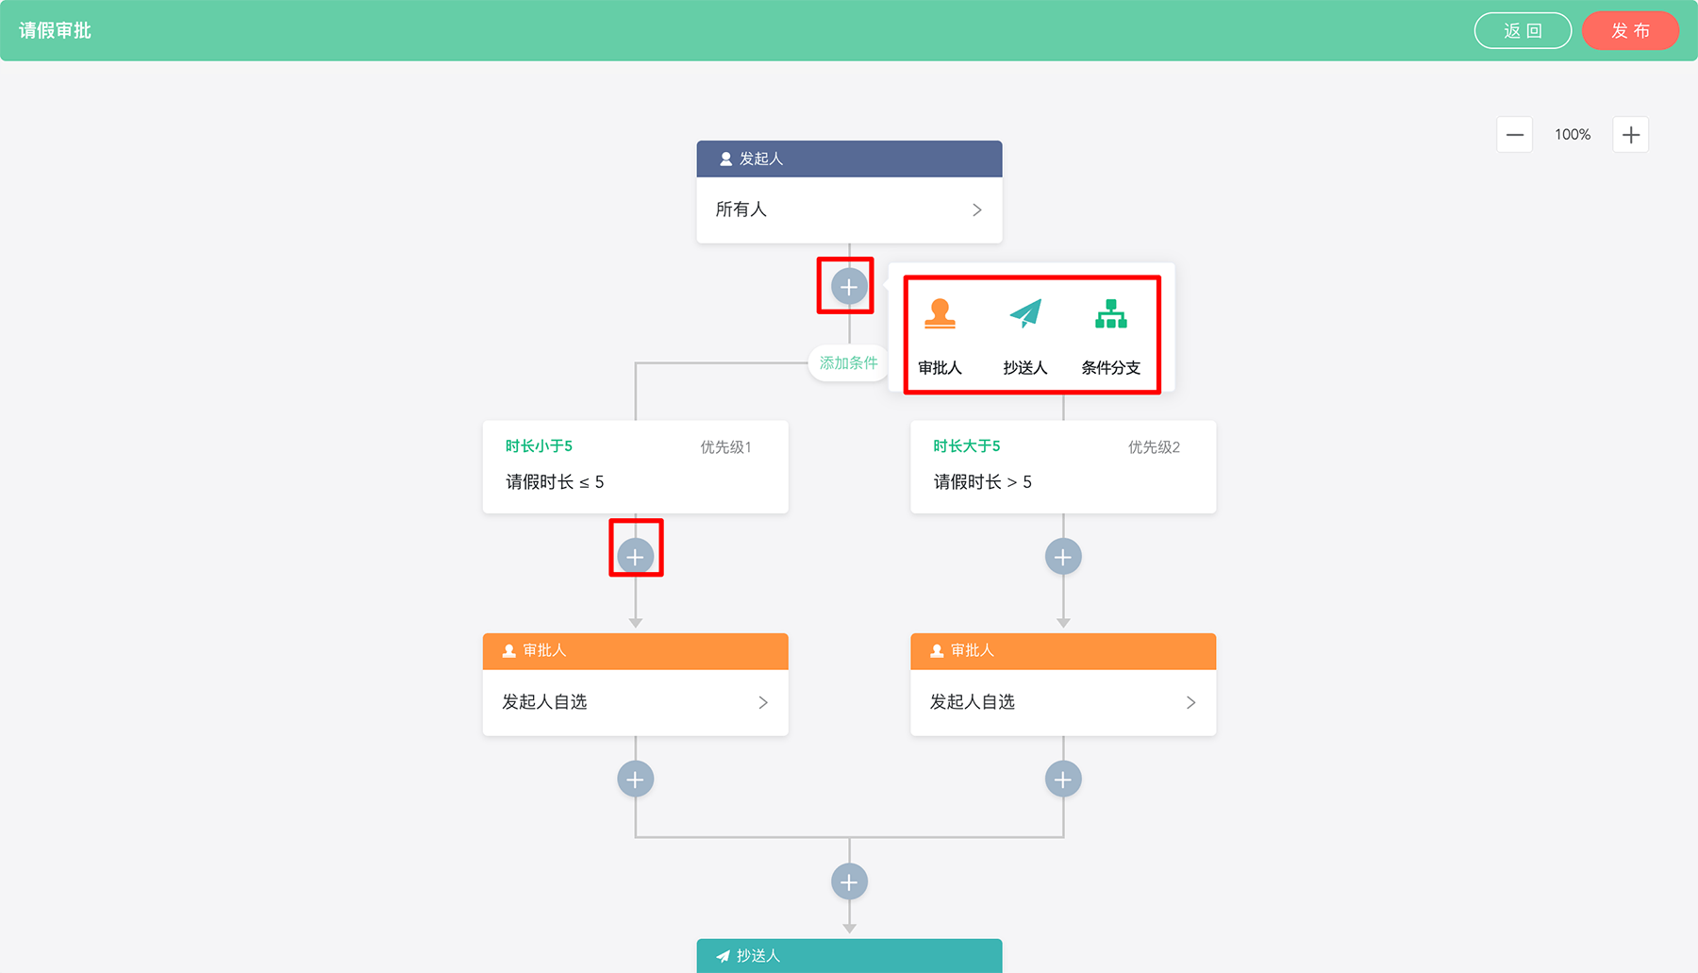Add node below the left 审批人 card
This screenshot has width=1698, height=973.
coord(636,780)
